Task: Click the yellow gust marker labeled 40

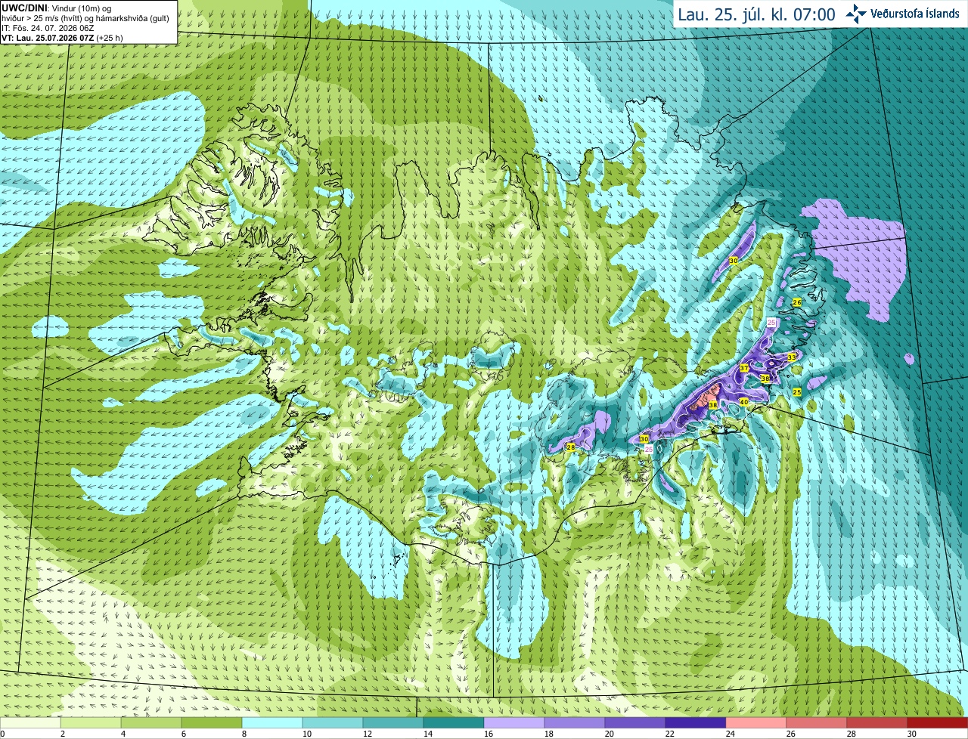Action: [x=744, y=402]
